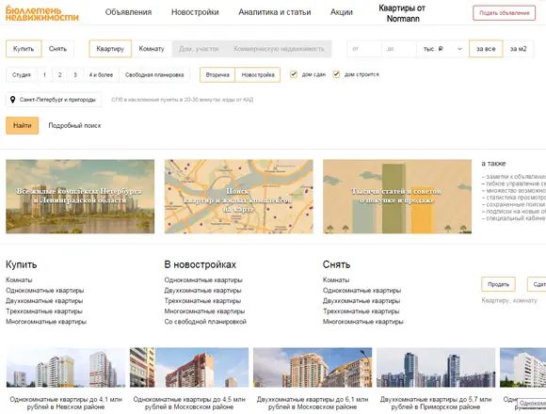Open Двухкомнатные квартиры under В новостройках
546x414 pixels.
pyautogui.click(x=202, y=291)
